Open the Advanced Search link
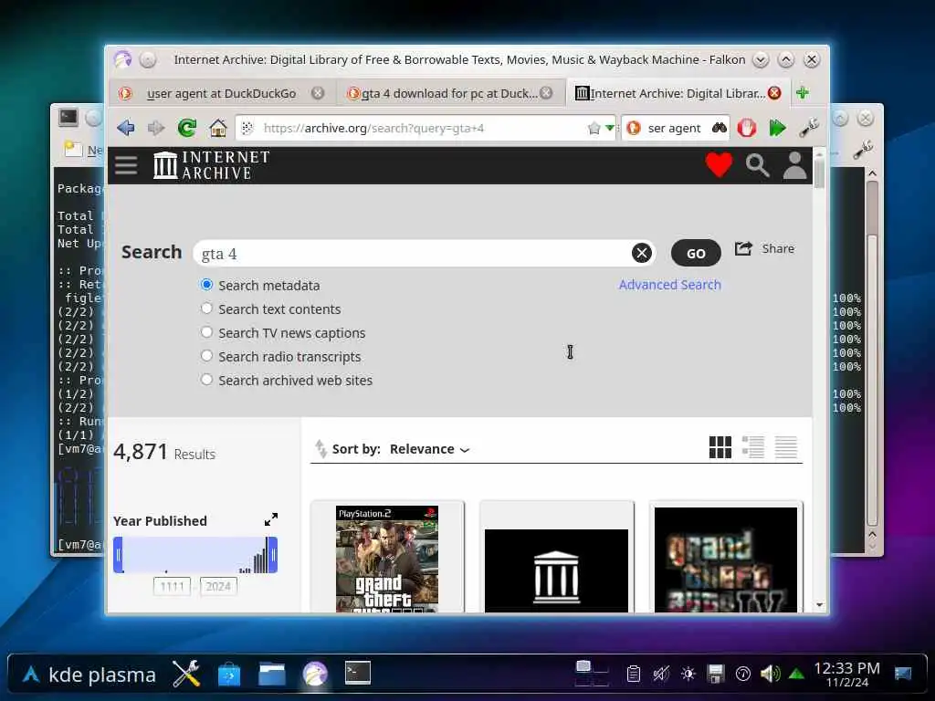The height and width of the screenshot is (701, 935). [x=669, y=285]
